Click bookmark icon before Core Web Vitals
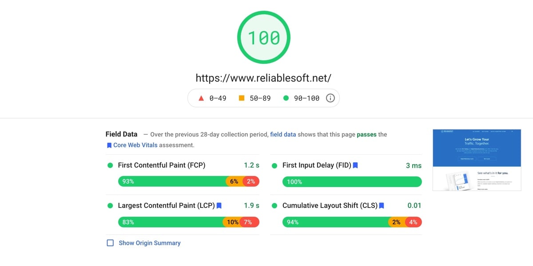The height and width of the screenshot is (266, 533). click(x=109, y=145)
